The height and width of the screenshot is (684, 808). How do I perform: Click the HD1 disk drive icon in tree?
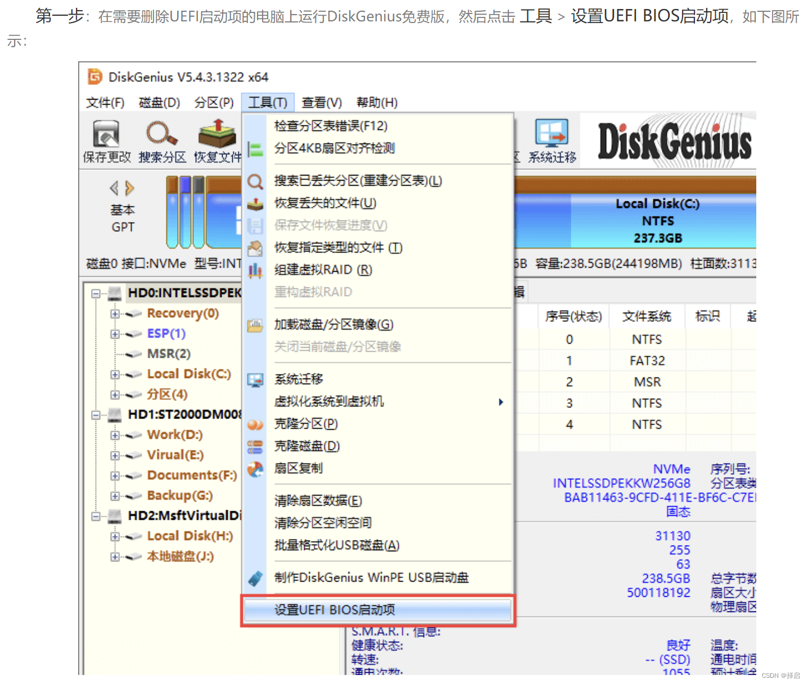coord(115,415)
